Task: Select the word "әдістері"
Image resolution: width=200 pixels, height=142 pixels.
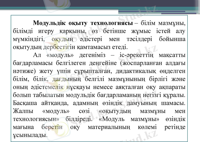Action: point(91,39)
